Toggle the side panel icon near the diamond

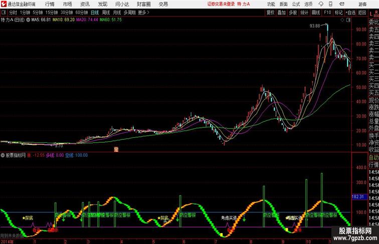(x=348, y=20)
